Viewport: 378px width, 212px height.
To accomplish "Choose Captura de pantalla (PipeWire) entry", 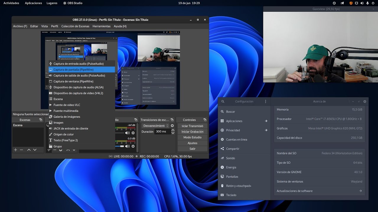I will coord(82,69).
